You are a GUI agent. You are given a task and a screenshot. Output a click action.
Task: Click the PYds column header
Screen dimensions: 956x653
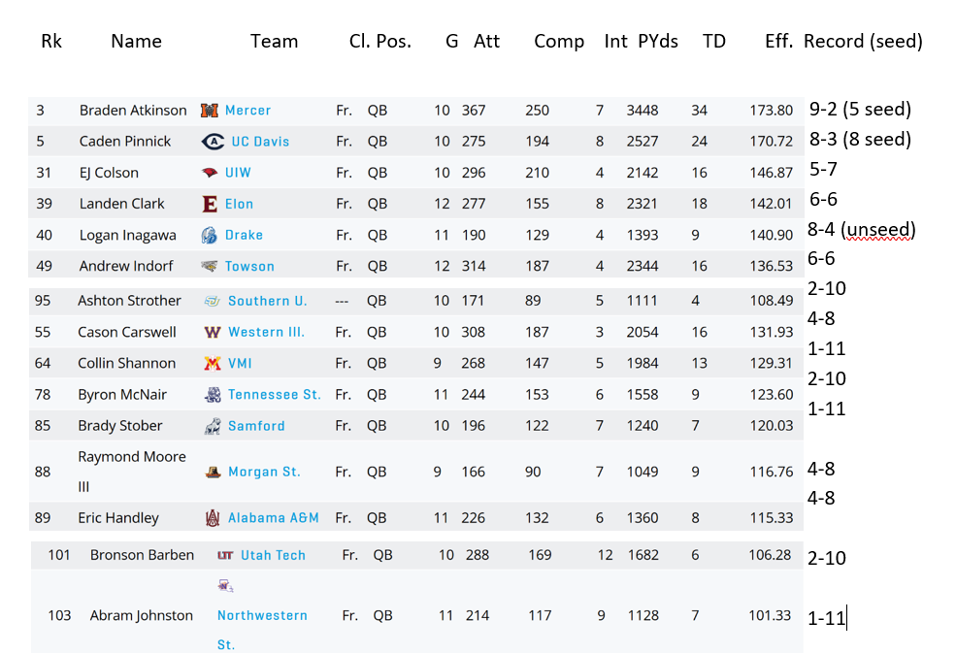tap(658, 41)
